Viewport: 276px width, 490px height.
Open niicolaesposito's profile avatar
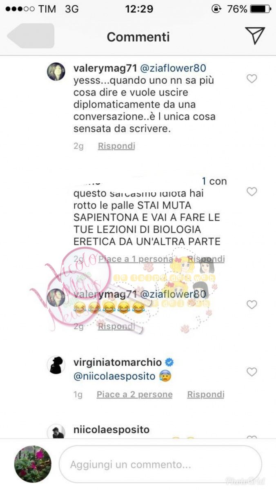(56, 432)
